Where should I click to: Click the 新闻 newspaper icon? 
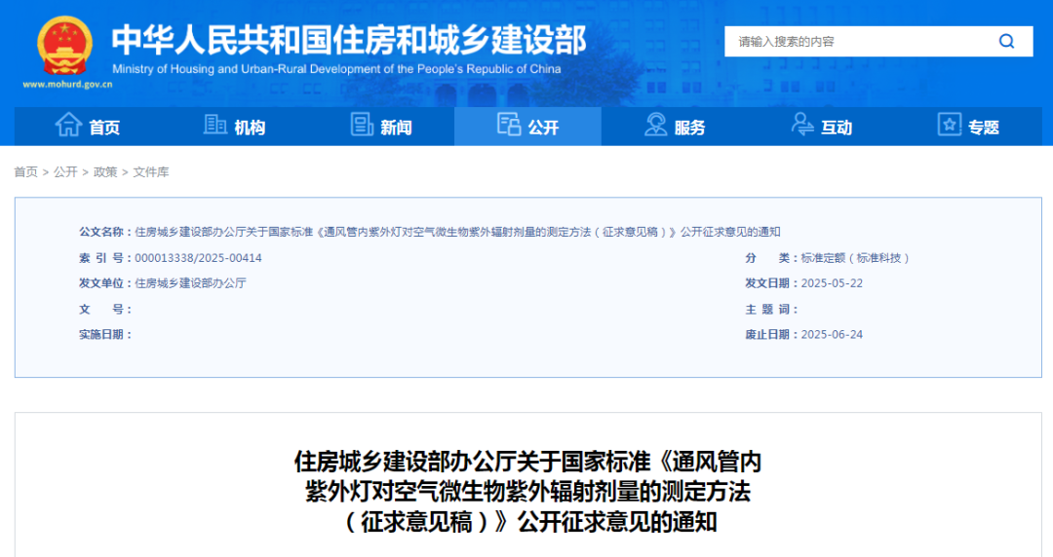pyautogui.click(x=362, y=124)
